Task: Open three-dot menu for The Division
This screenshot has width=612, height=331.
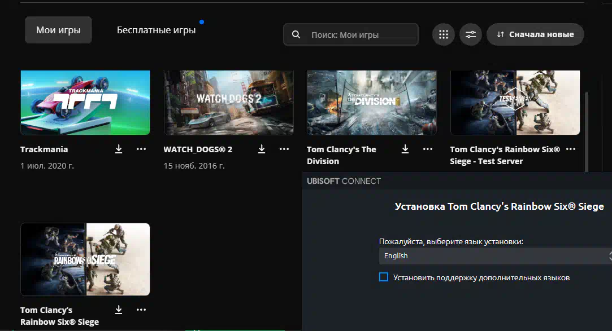Action: pos(428,149)
